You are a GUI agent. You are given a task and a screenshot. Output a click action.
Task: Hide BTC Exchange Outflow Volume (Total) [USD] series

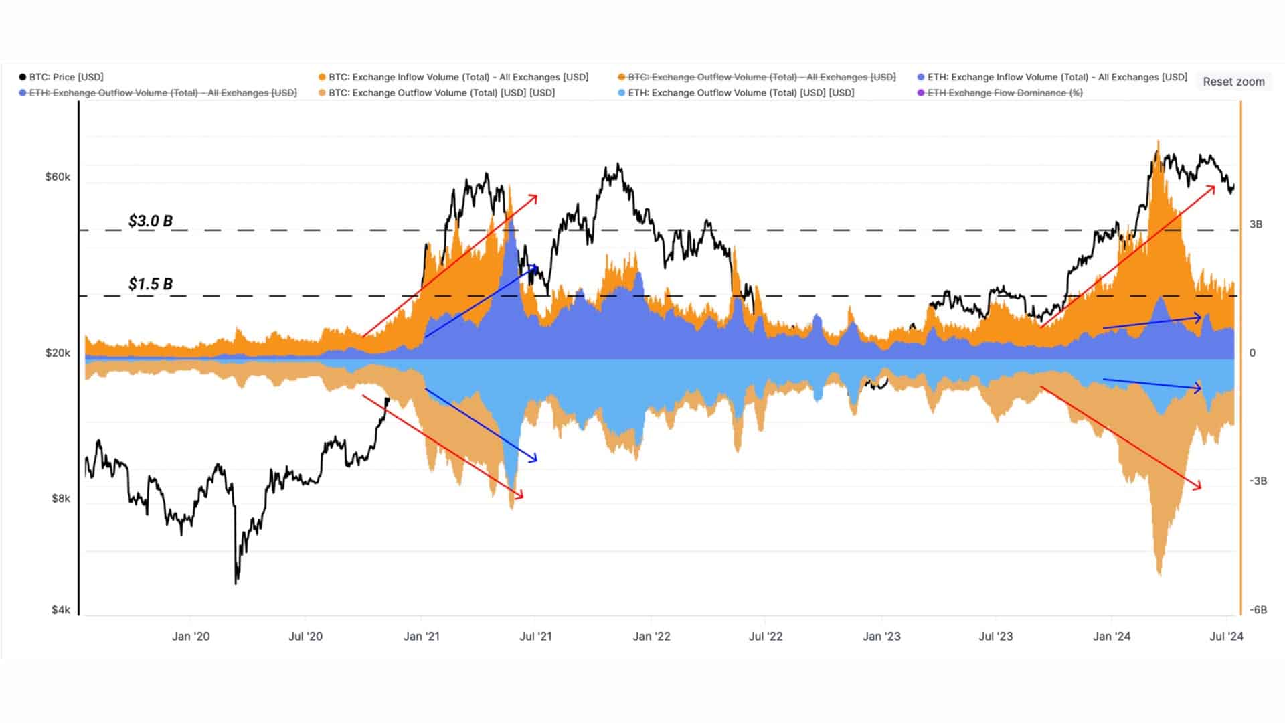[437, 93]
